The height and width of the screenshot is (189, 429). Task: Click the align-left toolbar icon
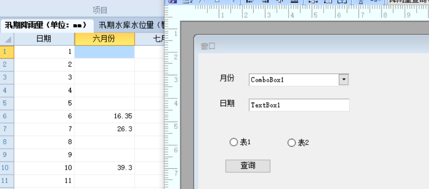point(250,1)
